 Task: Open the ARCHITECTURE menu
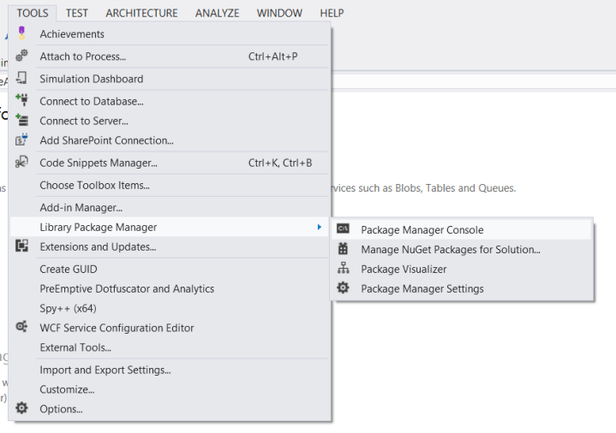pyautogui.click(x=141, y=13)
